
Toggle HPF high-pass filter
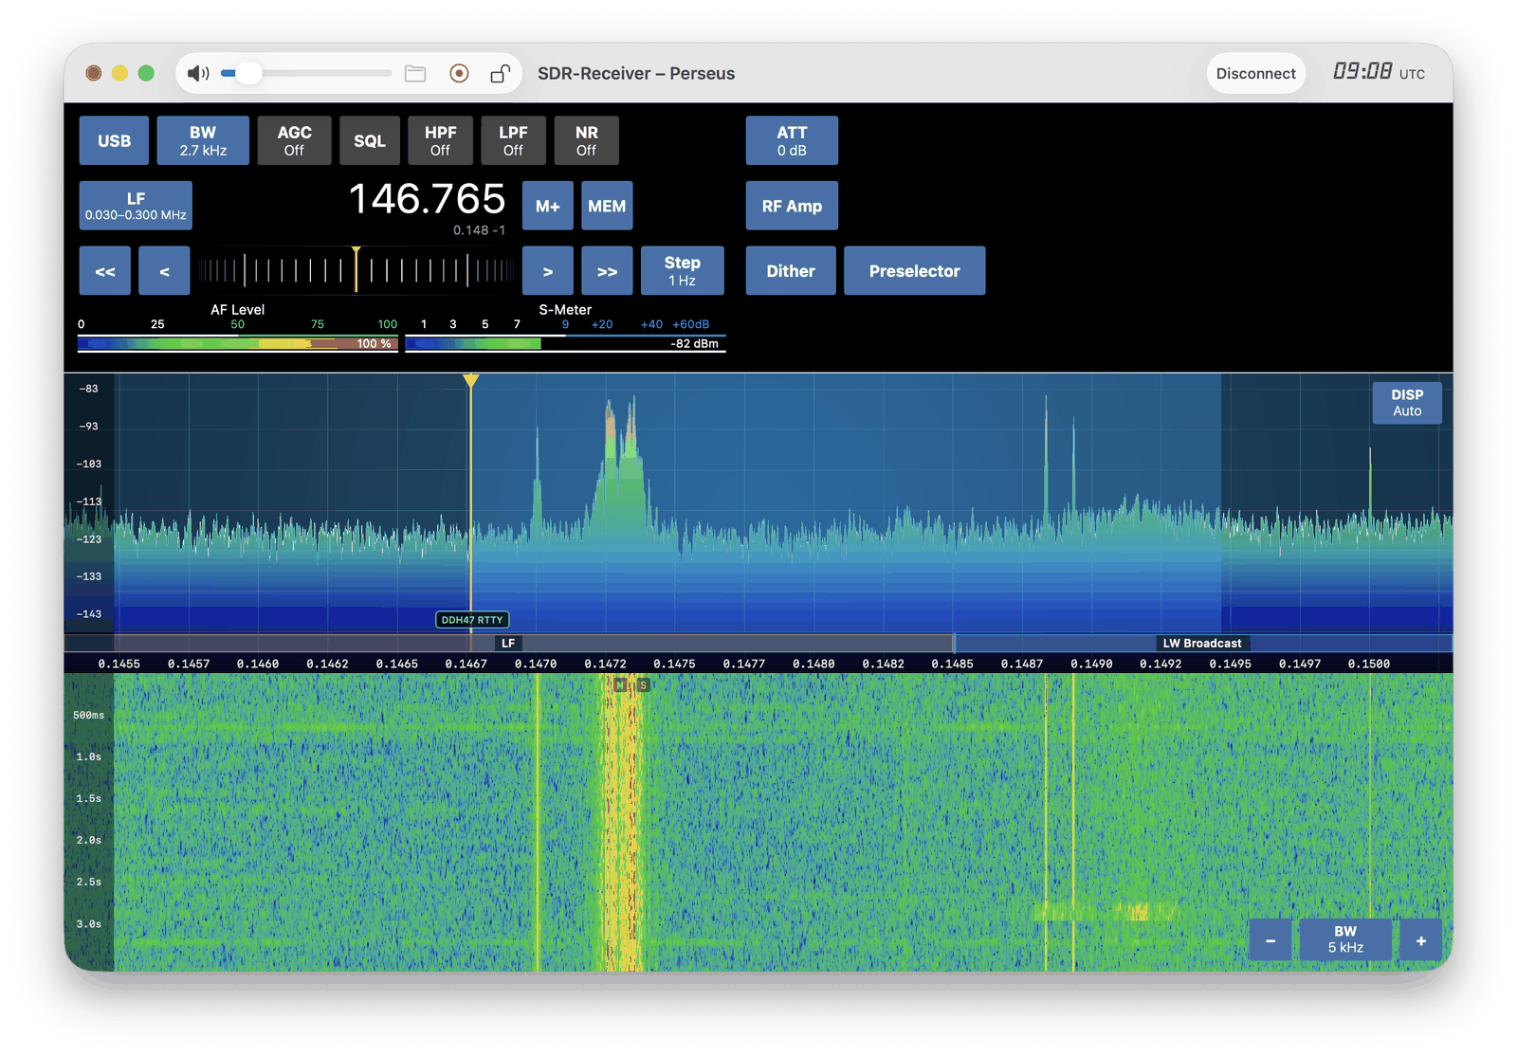tap(440, 140)
